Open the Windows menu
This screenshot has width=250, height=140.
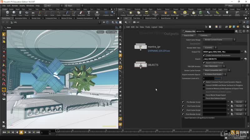[30, 6]
